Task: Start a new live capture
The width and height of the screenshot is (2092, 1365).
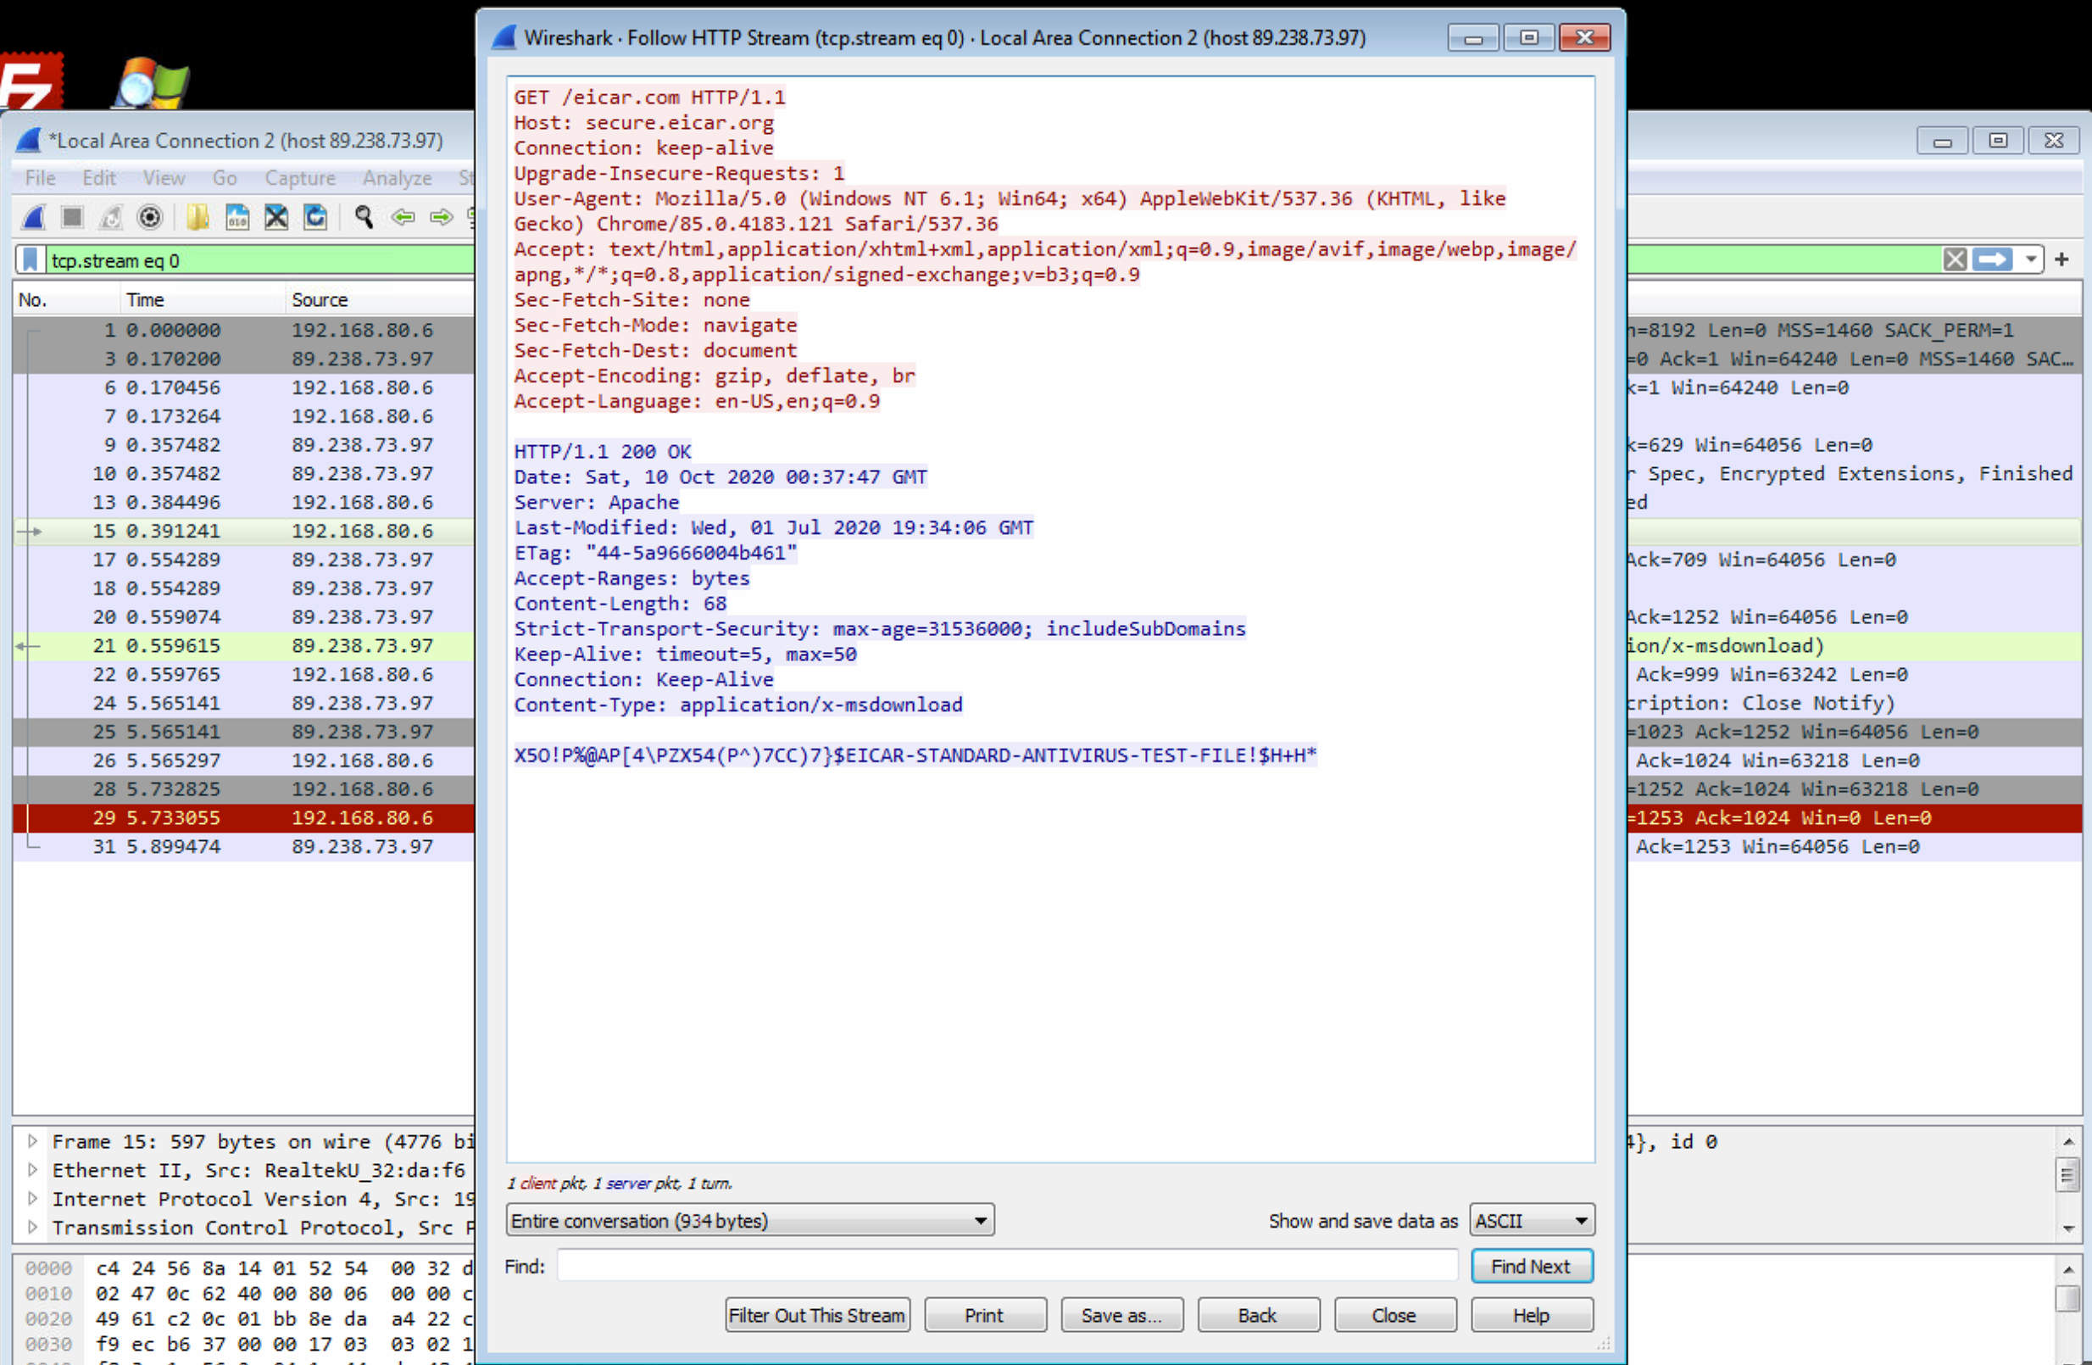Action: [x=32, y=217]
